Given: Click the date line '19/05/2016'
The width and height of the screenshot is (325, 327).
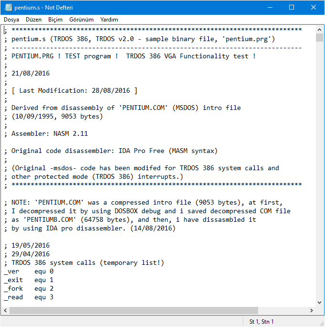Looking at the screenshot, I should tap(27, 245).
